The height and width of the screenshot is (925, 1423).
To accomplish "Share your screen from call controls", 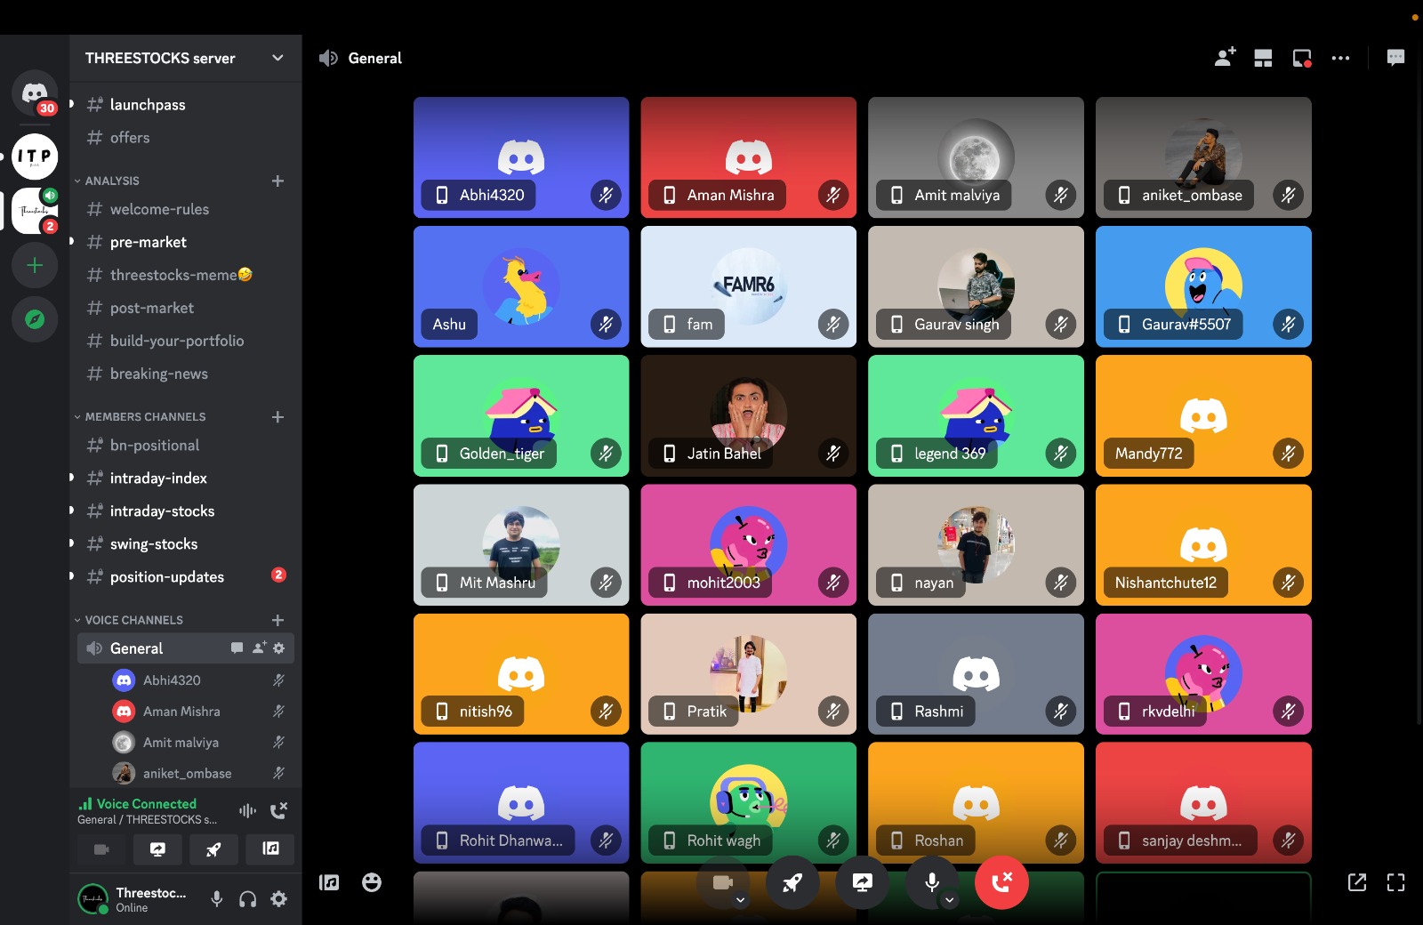I will tap(862, 881).
